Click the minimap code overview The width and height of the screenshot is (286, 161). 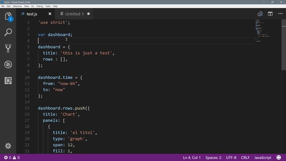tap(262, 30)
